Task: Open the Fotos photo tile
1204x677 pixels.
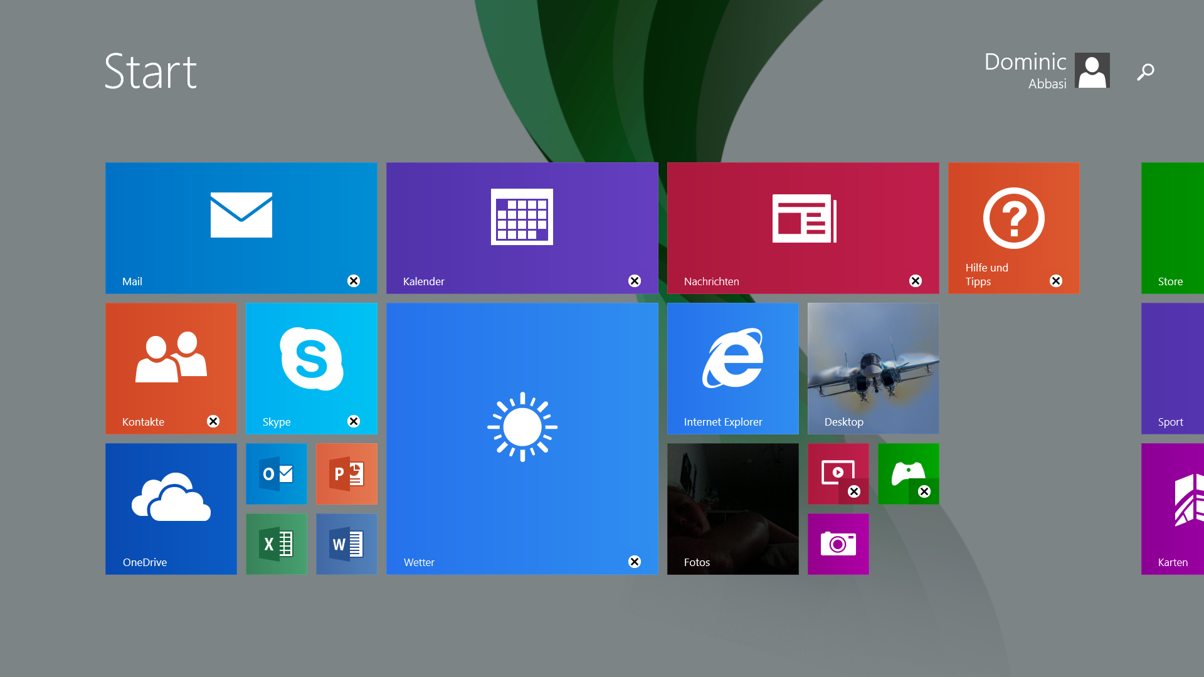Action: point(733,509)
